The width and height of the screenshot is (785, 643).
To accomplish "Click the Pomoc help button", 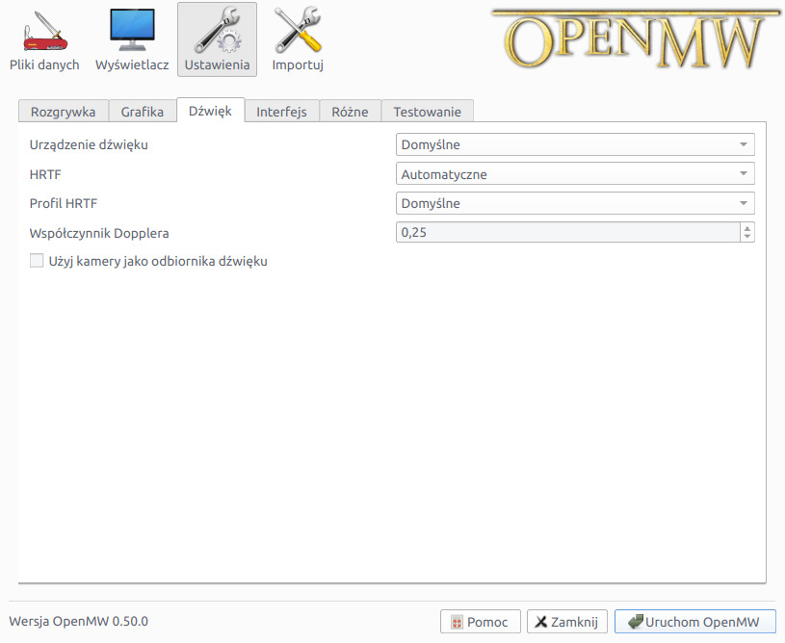I will coord(480,622).
